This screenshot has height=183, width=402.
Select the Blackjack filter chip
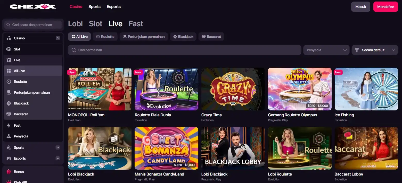[183, 37]
